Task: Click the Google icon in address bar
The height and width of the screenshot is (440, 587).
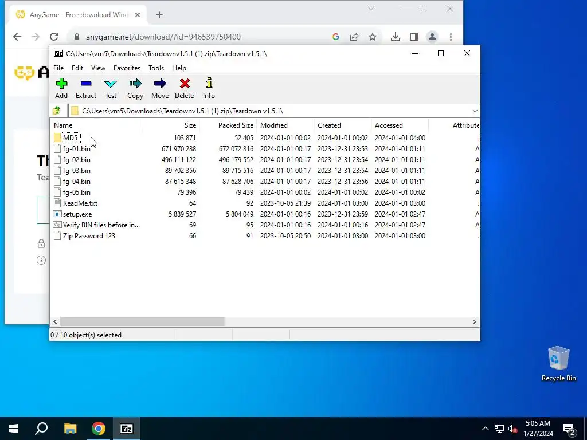Action: [x=336, y=37]
